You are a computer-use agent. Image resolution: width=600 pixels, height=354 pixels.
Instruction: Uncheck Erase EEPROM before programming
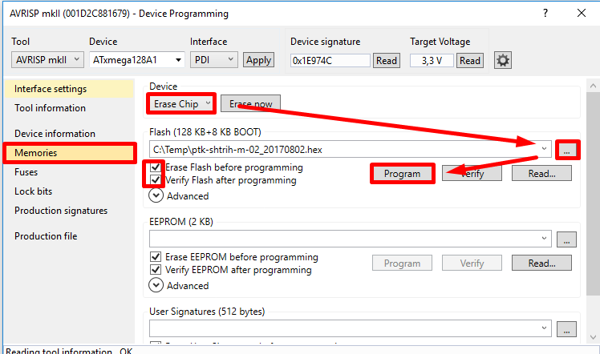click(x=156, y=257)
